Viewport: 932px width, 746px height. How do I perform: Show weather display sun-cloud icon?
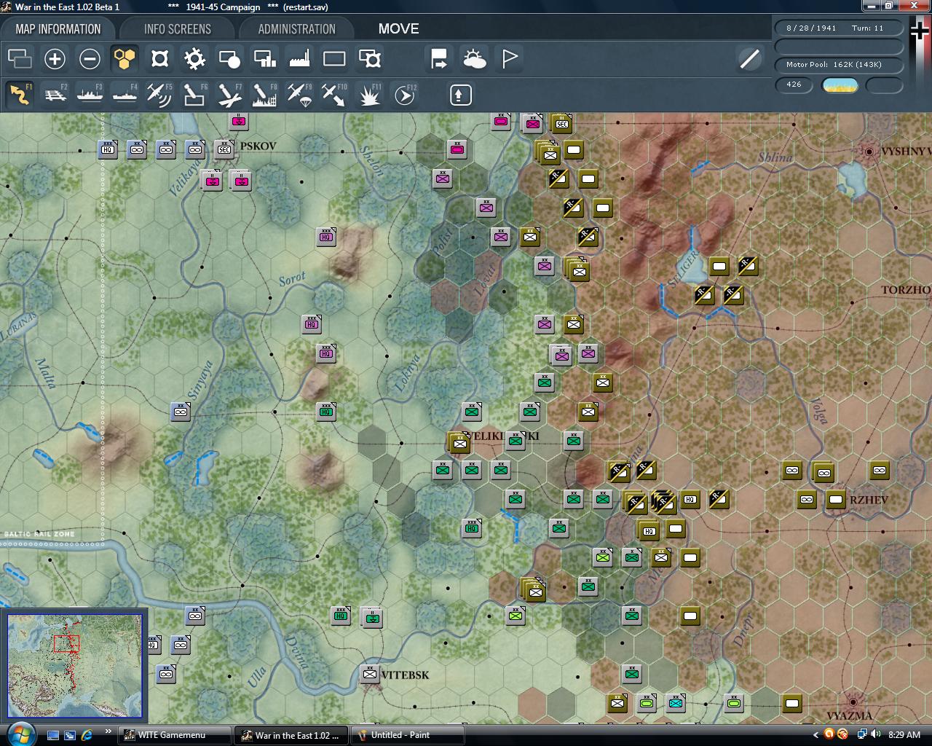474,58
